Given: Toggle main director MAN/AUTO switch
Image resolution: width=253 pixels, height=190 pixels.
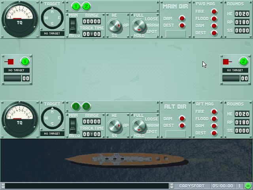Looking at the screenshot, I should 72,26.
